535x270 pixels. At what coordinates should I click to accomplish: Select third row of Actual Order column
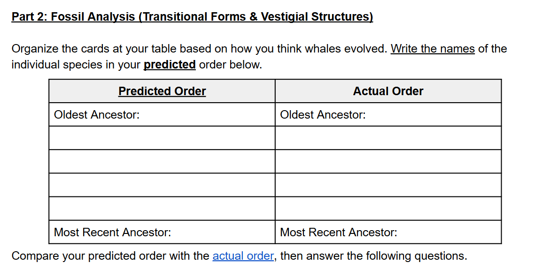(388, 161)
